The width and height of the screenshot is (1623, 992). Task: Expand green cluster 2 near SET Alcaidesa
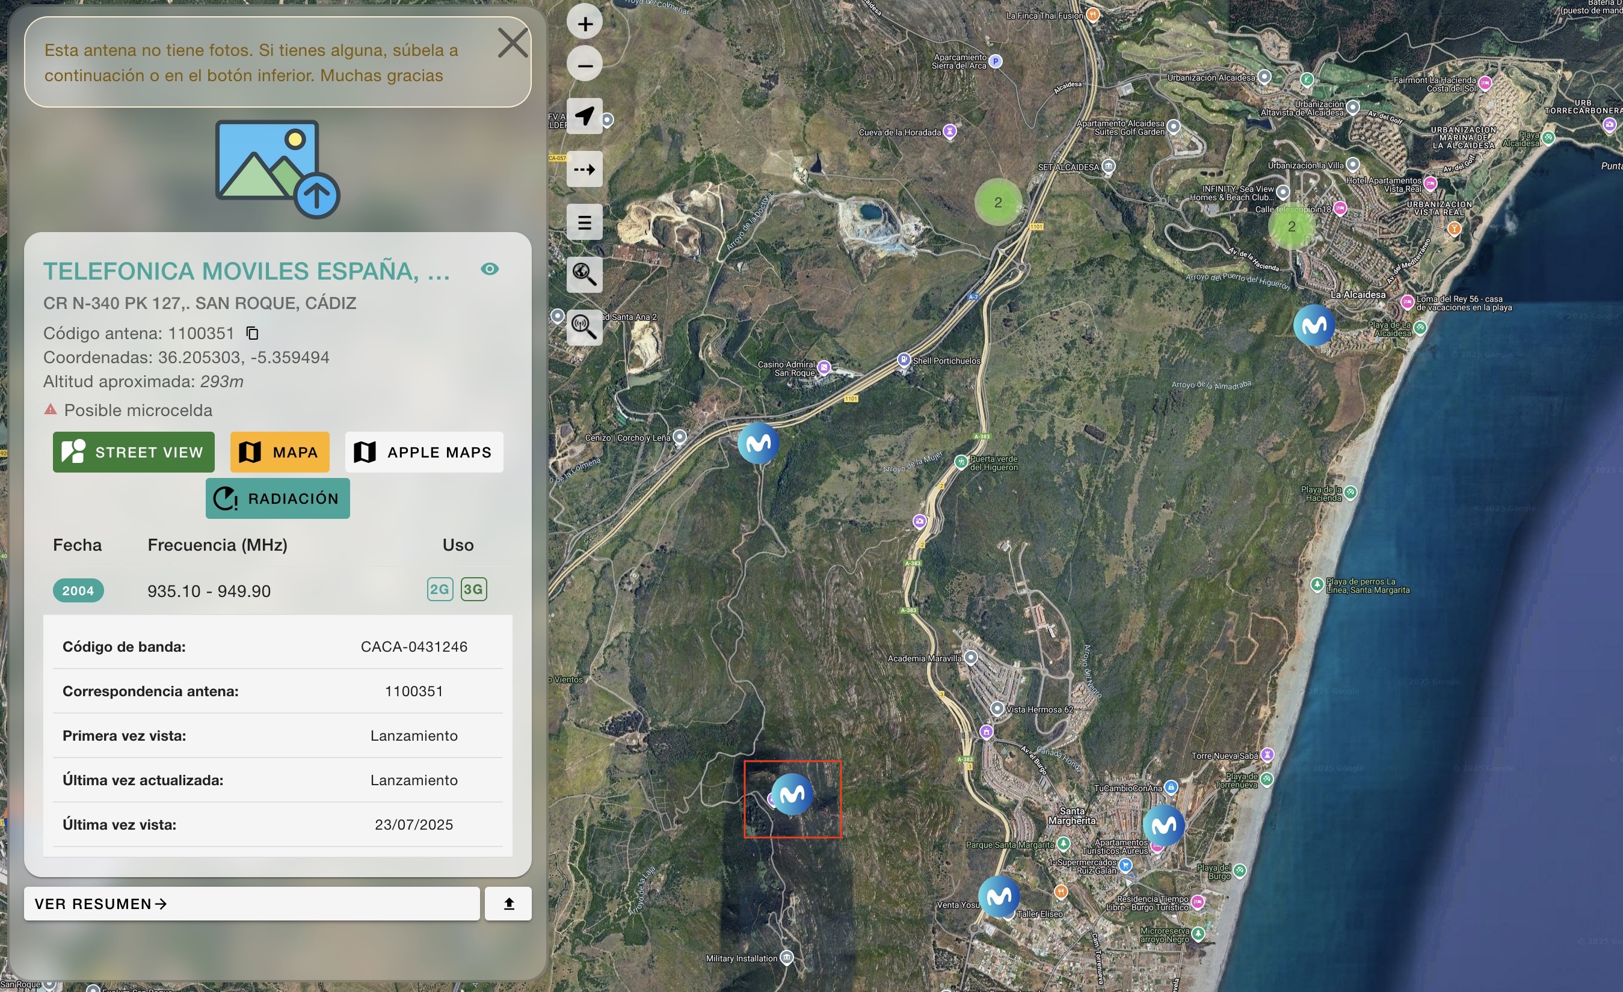[x=998, y=202]
